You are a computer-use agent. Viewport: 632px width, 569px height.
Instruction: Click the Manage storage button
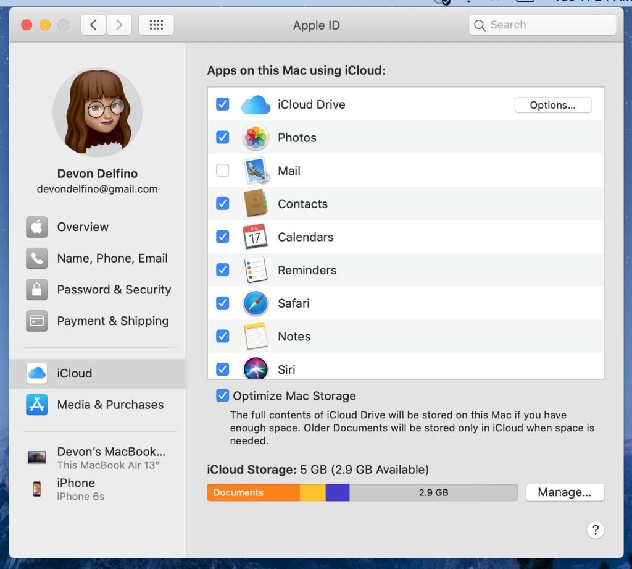565,492
